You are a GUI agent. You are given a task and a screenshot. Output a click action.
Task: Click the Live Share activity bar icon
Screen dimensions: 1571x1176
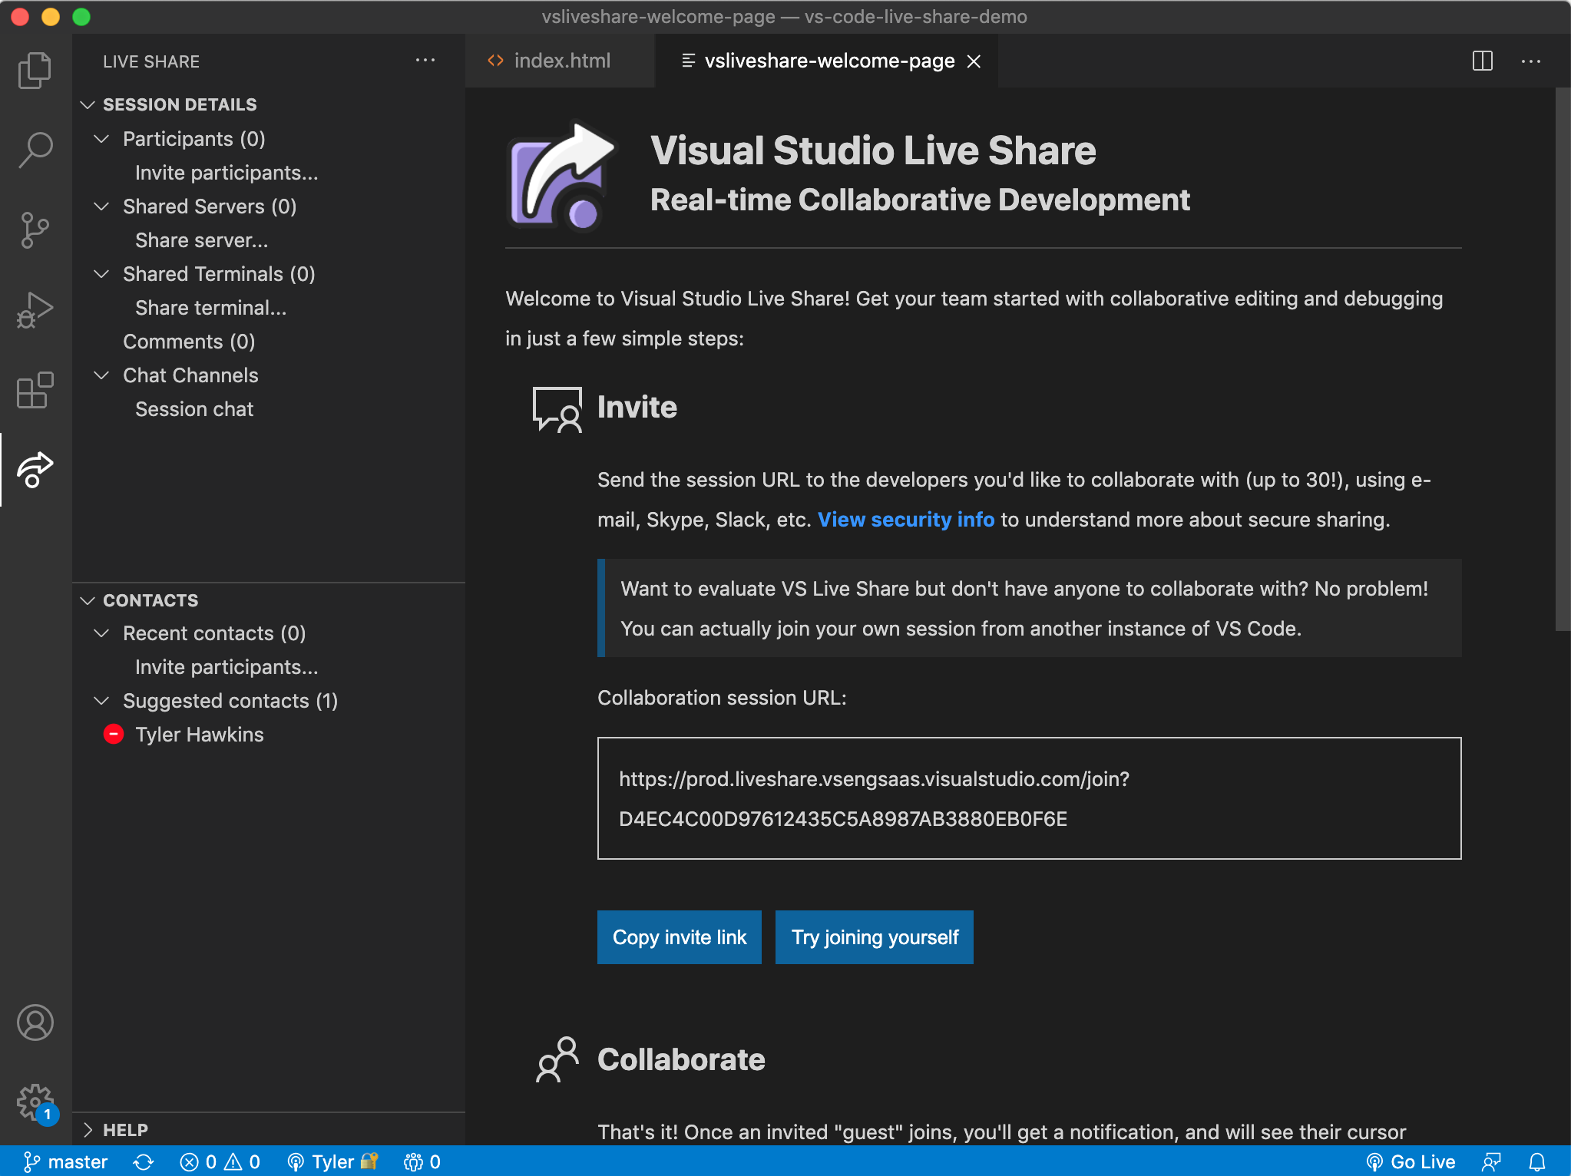(x=35, y=470)
